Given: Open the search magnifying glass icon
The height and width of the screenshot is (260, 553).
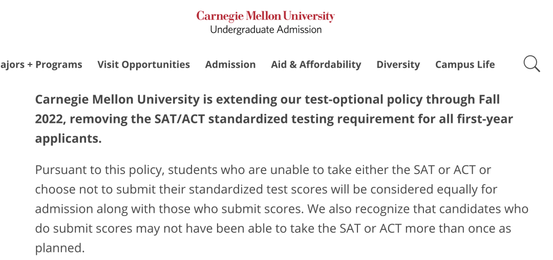Looking at the screenshot, I should 531,64.
